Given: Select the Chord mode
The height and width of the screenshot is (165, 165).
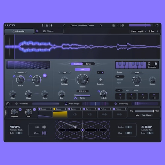Looking at the screenshot, I should [135, 90].
